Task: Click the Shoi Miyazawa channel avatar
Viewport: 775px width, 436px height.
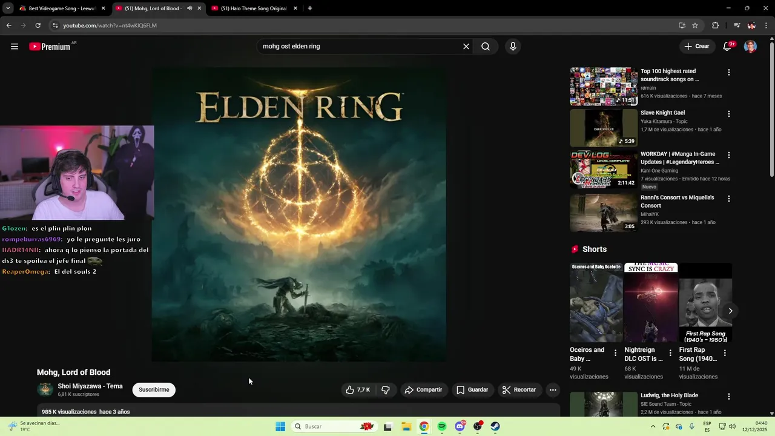Action: [x=45, y=389]
